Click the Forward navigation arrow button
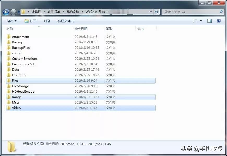The width and height of the screenshot is (227, 156). coord(14,12)
